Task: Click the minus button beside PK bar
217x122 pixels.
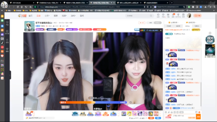Action: pos(130,102)
